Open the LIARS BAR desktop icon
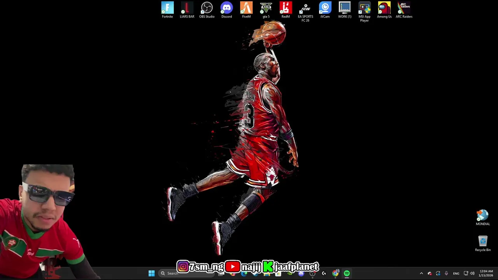 [x=187, y=10]
